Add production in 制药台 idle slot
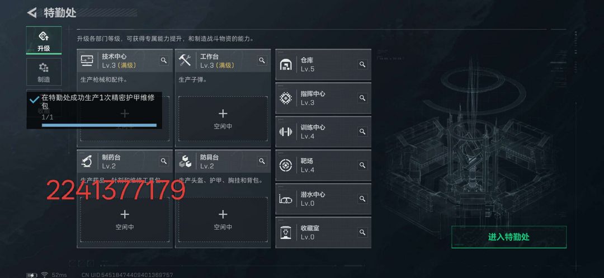 click(125, 219)
